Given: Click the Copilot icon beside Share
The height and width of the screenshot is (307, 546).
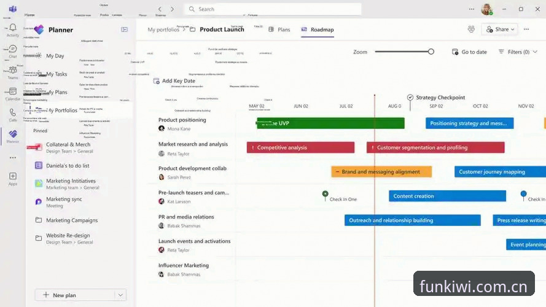Looking at the screenshot, I should [x=471, y=29].
